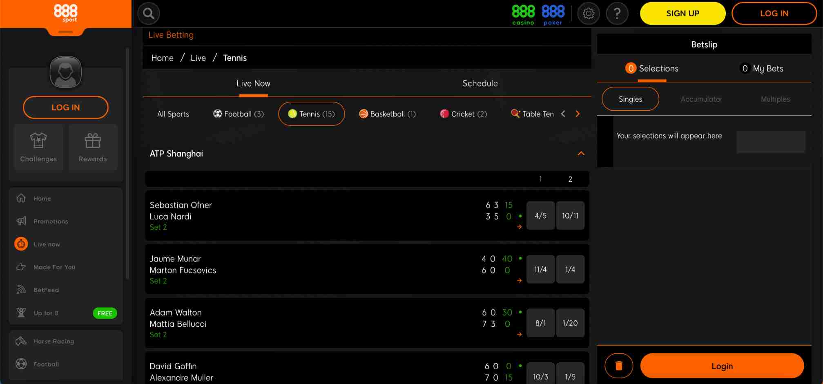Open the help question mark icon
The width and height of the screenshot is (823, 384).
[x=617, y=13]
